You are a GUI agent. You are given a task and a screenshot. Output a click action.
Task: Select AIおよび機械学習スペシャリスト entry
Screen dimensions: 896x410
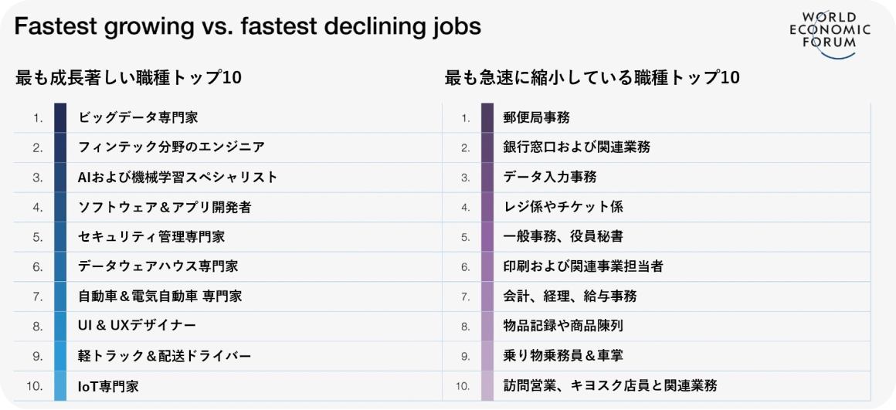[x=227, y=177]
